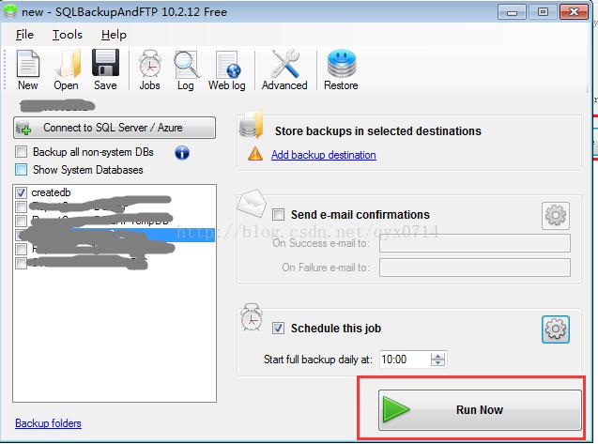Click the 10:00 backup time field
Image resolution: width=598 pixels, height=444 pixels.
(x=405, y=360)
